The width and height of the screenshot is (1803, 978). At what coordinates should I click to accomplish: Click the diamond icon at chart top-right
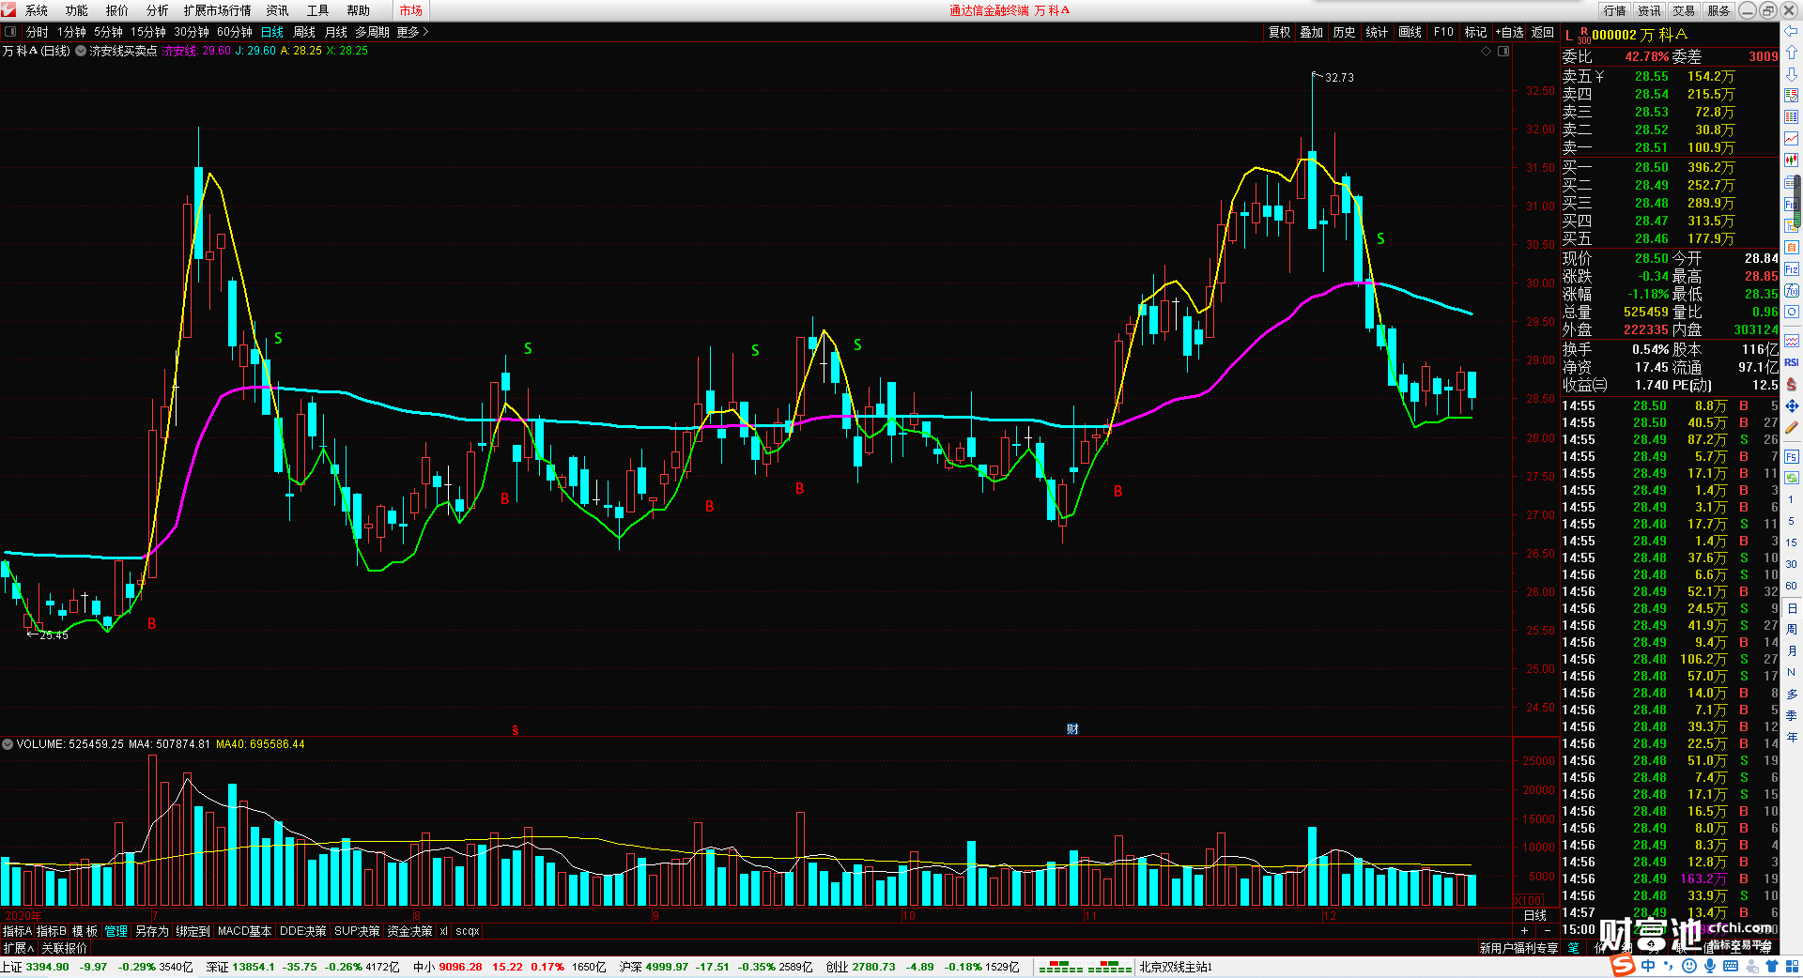1486,51
